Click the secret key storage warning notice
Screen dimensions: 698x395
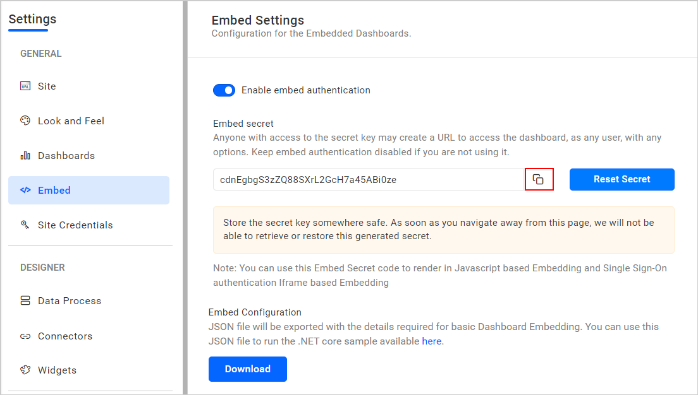tap(443, 230)
